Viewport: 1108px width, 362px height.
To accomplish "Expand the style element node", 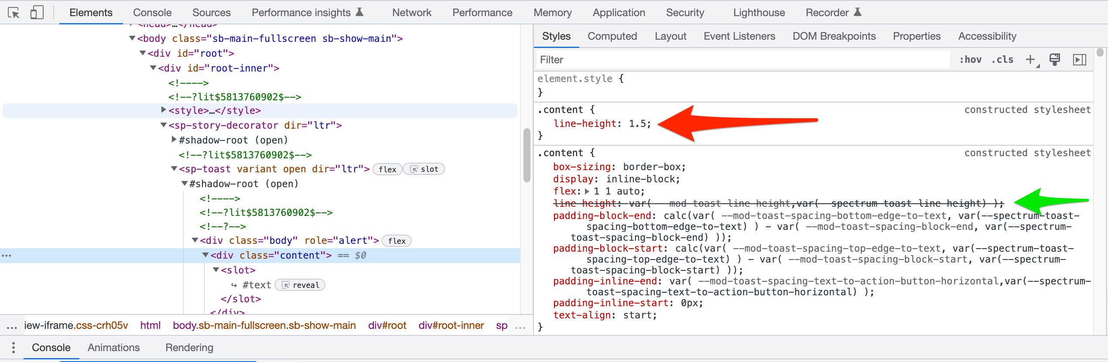I will pyautogui.click(x=164, y=110).
